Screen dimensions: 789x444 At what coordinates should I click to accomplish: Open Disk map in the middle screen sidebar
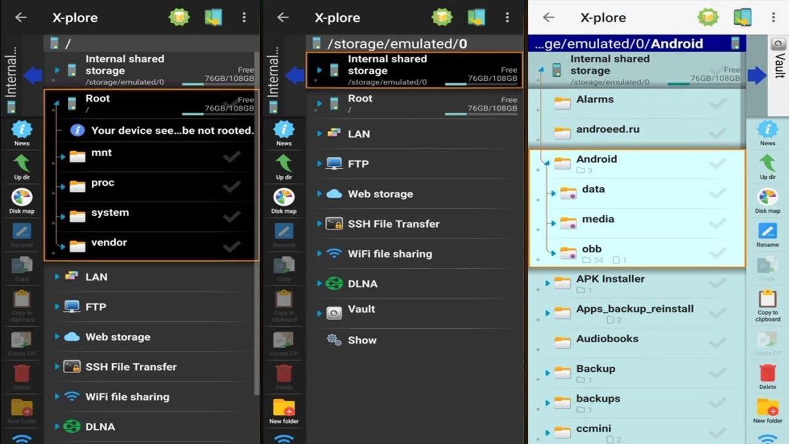[x=284, y=201]
